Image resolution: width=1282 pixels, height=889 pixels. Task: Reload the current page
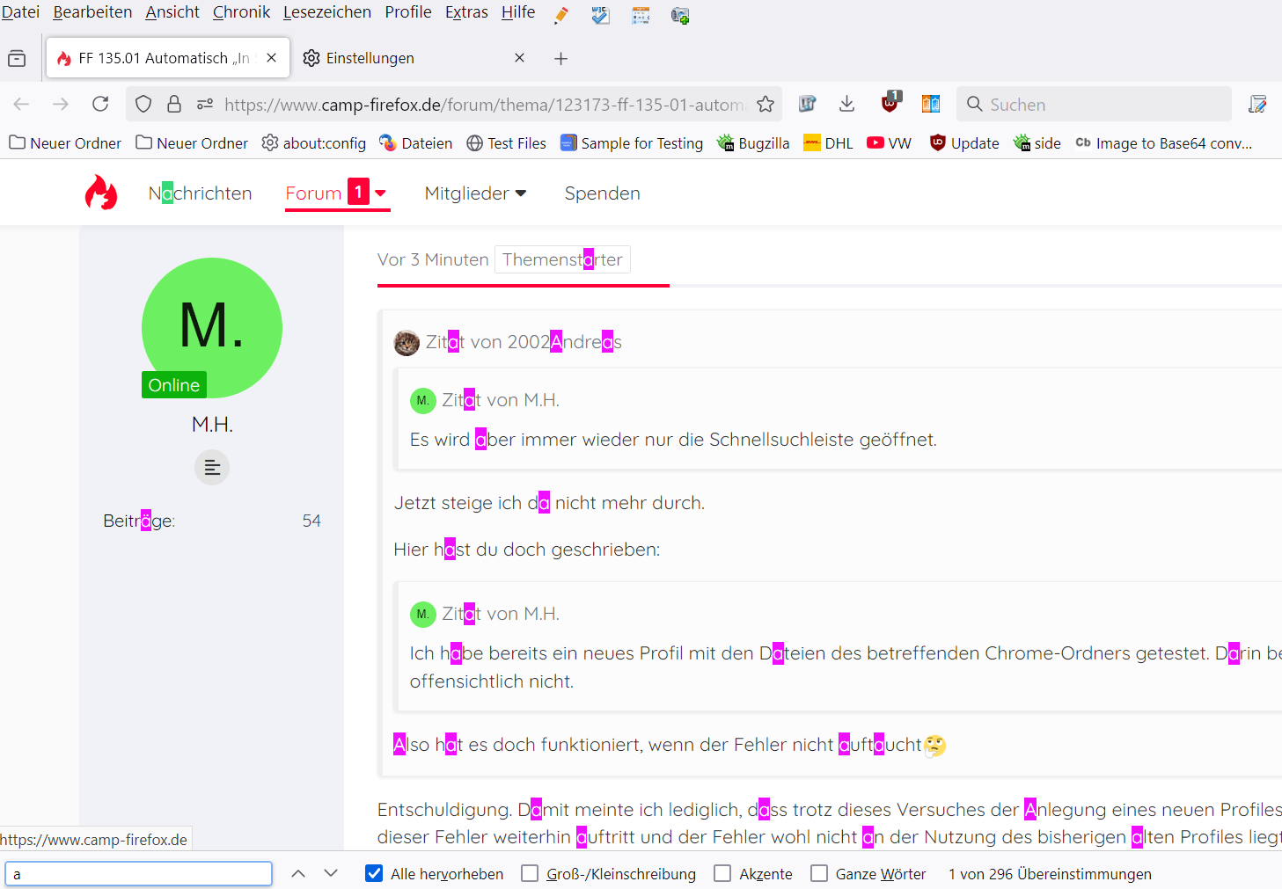(x=100, y=104)
